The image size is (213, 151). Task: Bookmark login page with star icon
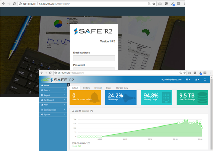coord(154,4)
